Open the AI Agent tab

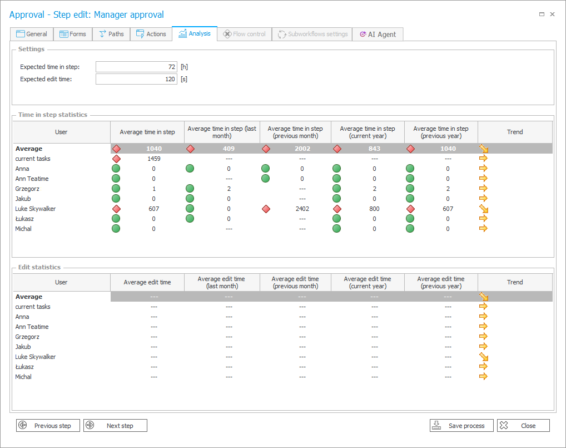[x=378, y=34]
